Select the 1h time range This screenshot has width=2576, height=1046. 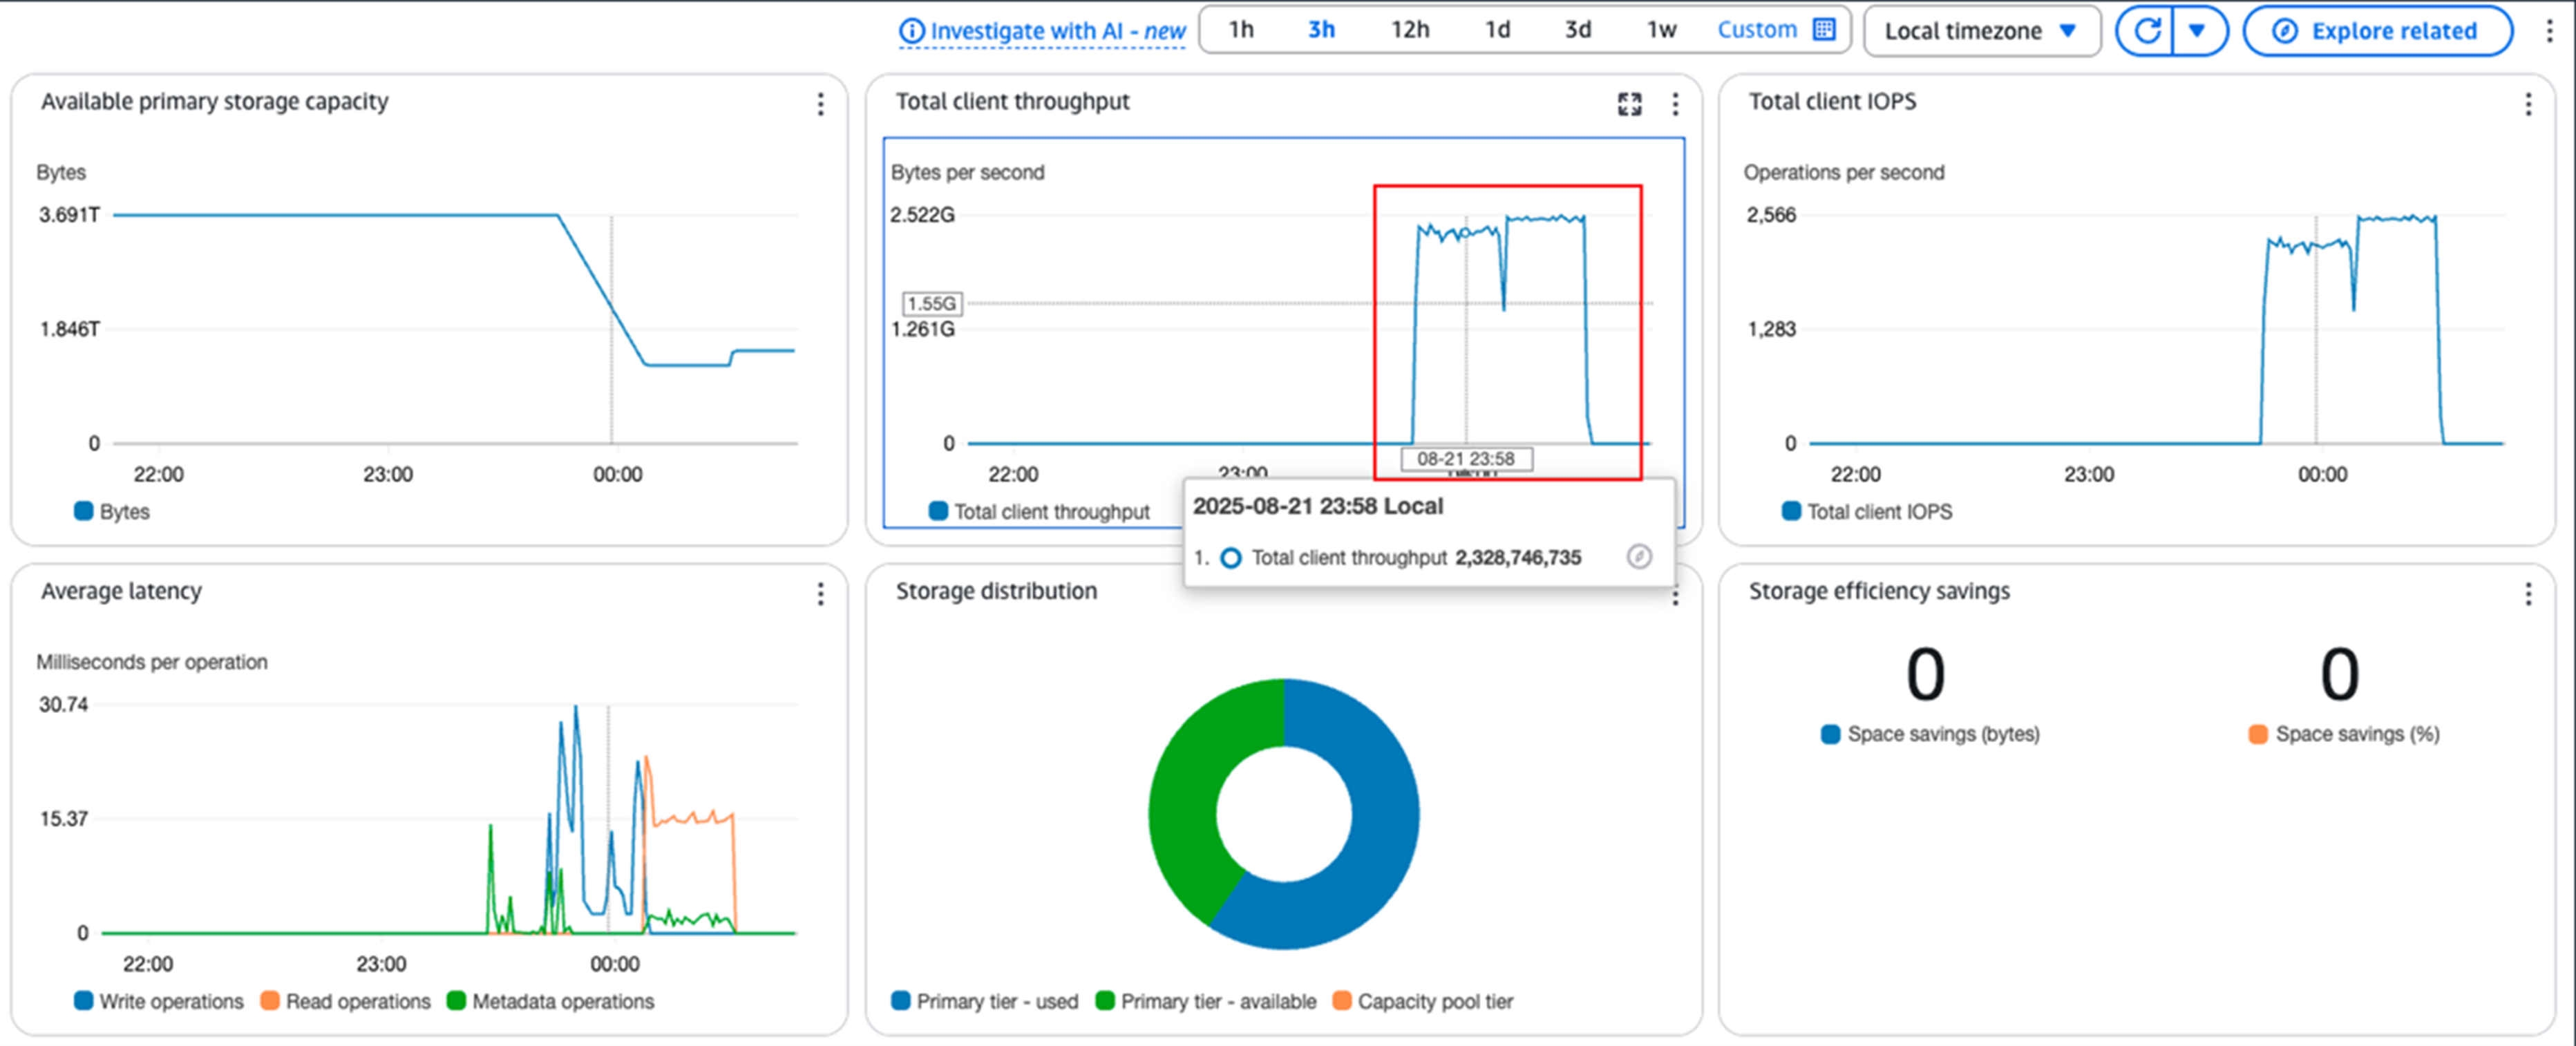coord(1240,30)
